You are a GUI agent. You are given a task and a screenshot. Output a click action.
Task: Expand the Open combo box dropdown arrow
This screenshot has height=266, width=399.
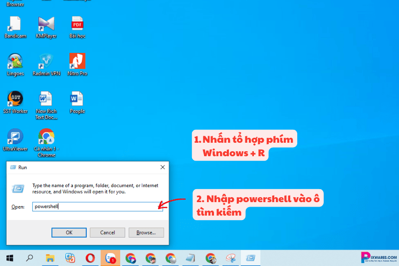pos(159,206)
